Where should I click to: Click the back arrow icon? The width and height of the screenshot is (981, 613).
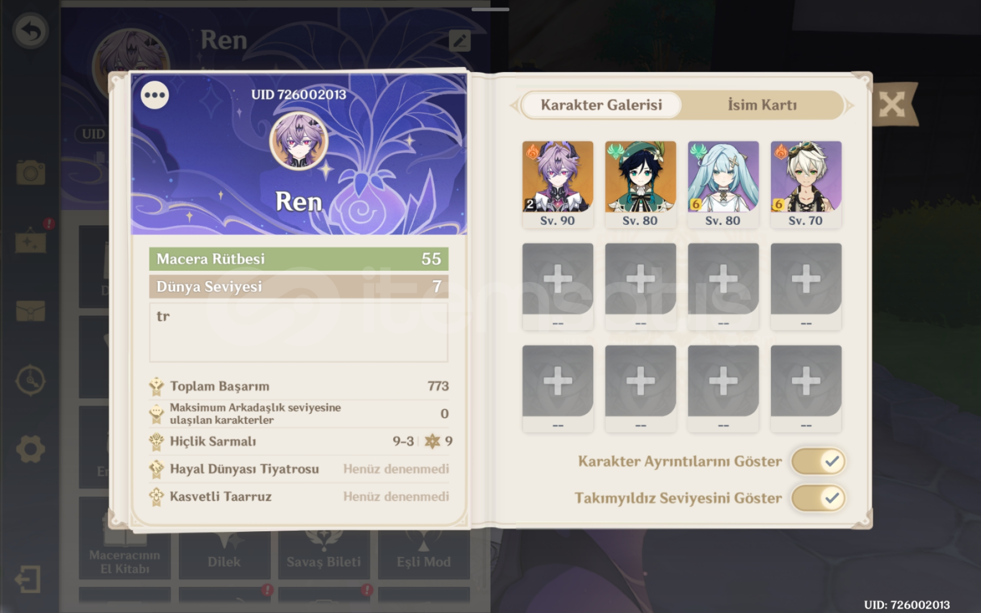pyautogui.click(x=30, y=31)
